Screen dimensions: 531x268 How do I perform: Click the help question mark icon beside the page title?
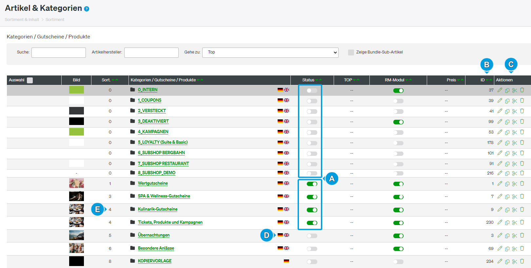click(x=87, y=9)
